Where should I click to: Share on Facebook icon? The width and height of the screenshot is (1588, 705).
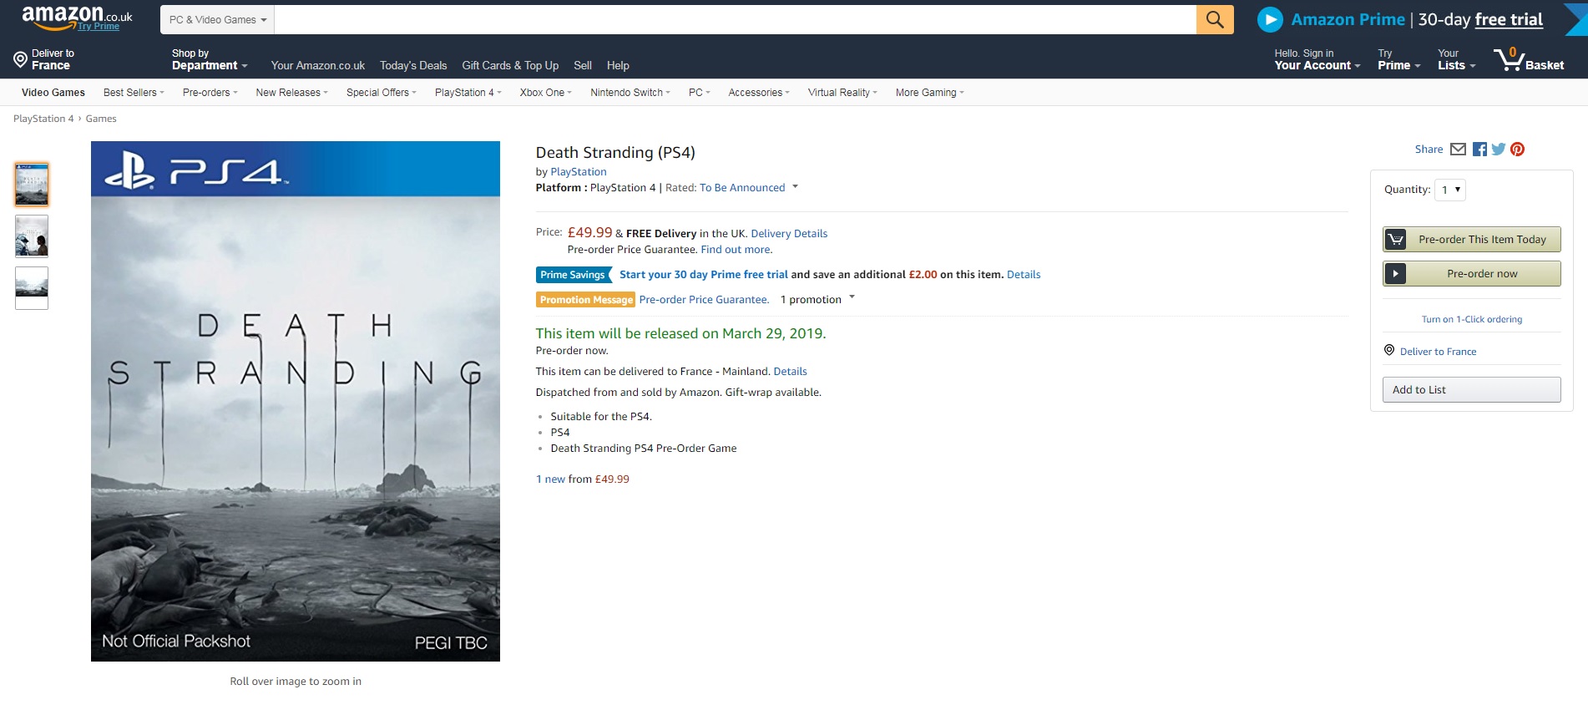point(1479,150)
